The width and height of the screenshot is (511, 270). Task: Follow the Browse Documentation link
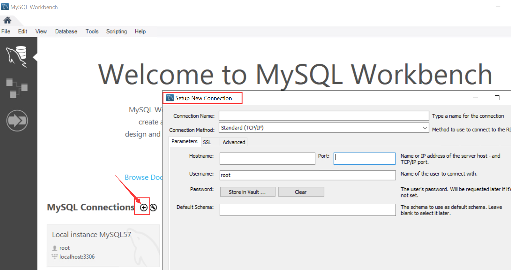click(143, 177)
